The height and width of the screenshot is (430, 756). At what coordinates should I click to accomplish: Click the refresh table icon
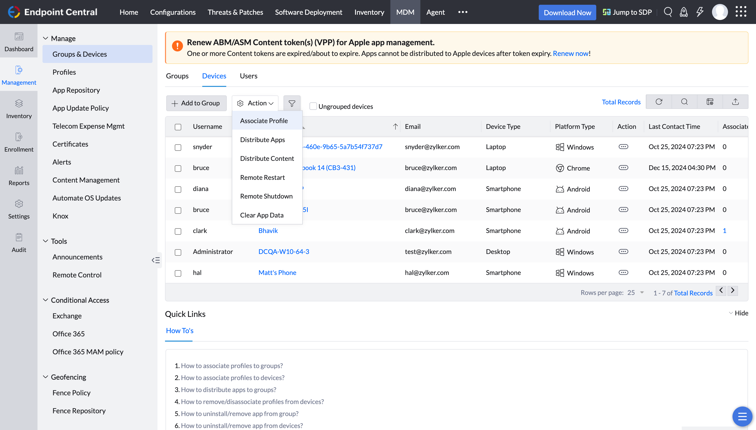click(659, 102)
